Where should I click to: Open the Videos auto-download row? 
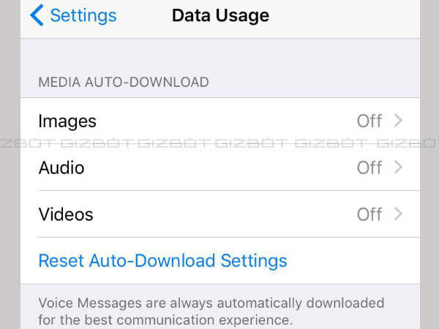click(220, 214)
